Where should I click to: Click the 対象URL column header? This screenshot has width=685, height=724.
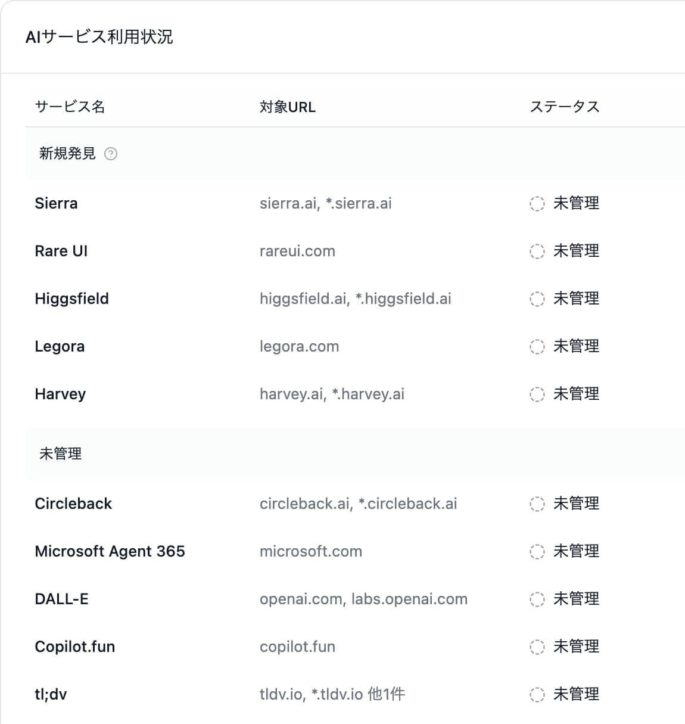[288, 107]
